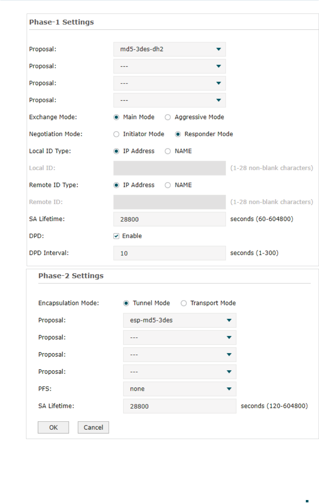Open the md5-3des-dh2 proposal dropdown
This screenshot has width=319, height=503.
tap(169, 49)
